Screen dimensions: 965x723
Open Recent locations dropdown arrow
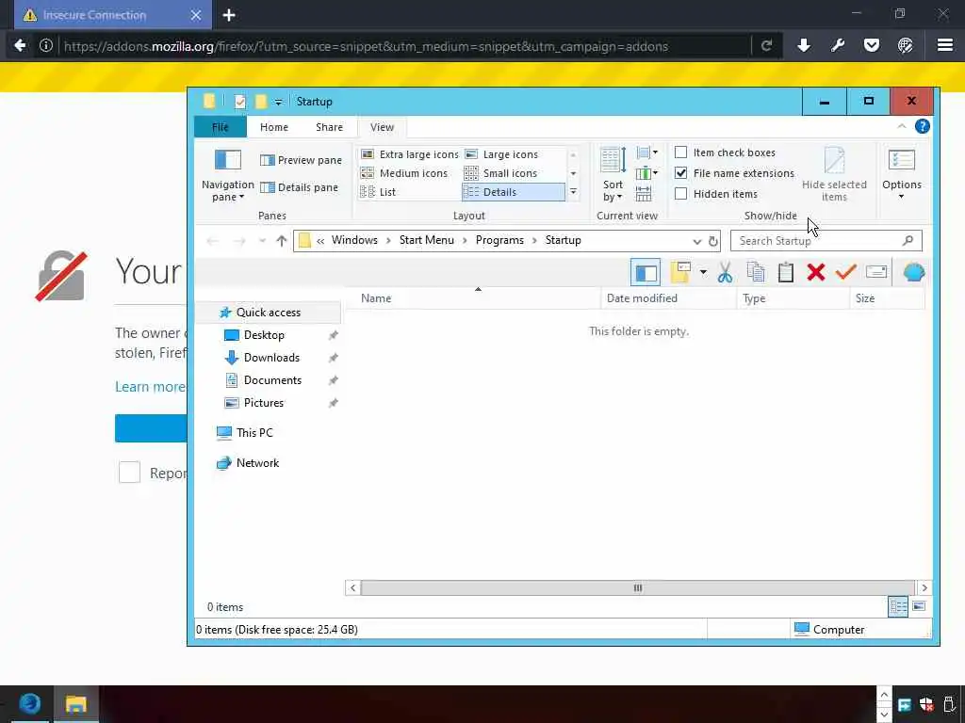coord(262,241)
